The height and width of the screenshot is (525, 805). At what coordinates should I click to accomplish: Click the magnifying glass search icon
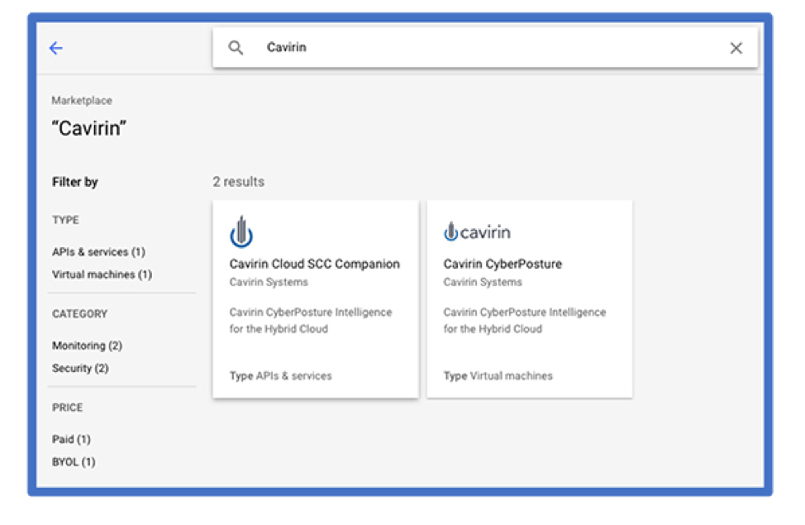click(x=236, y=48)
